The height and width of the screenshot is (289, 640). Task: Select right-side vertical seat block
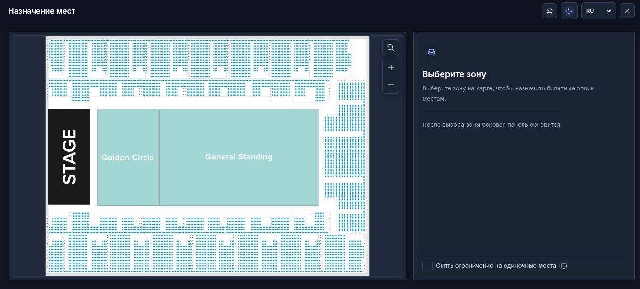point(352,156)
